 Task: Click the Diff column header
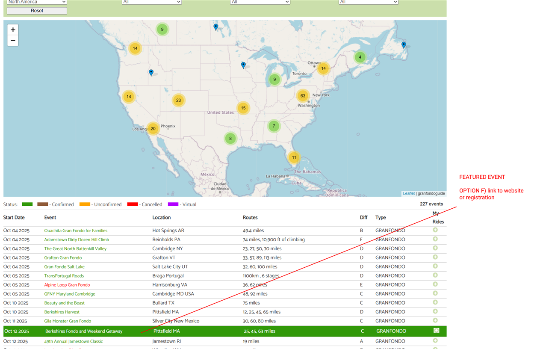[363, 218]
